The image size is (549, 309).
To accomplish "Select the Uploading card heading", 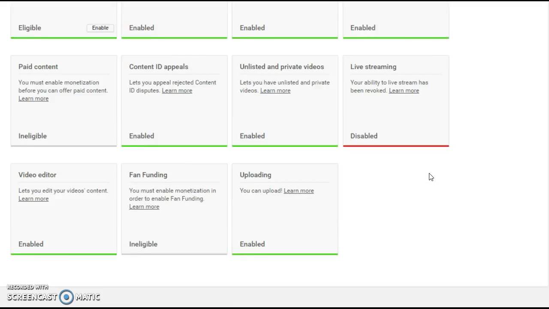I will [x=255, y=175].
